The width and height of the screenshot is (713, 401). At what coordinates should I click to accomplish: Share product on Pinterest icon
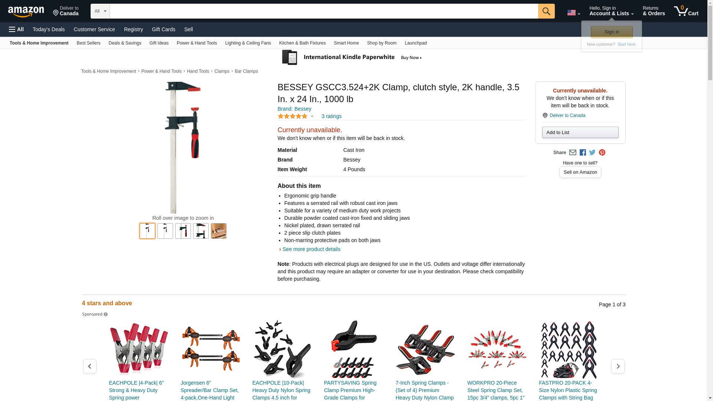click(x=602, y=153)
